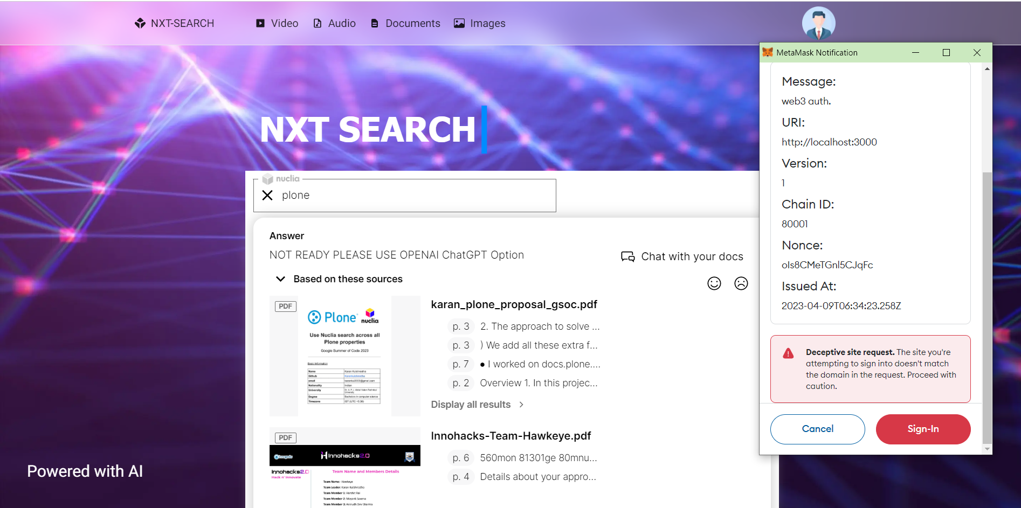Cancel the MetaMask sign-in request
The height and width of the screenshot is (508, 1021).
(x=817, y=429)
